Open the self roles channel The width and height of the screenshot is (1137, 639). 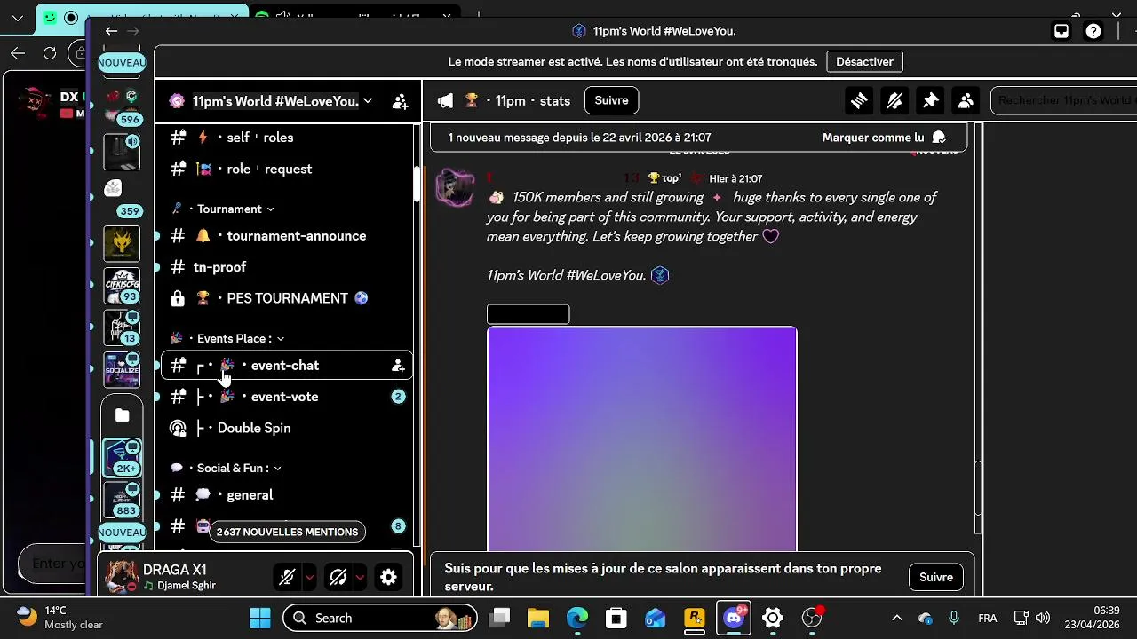286,138
